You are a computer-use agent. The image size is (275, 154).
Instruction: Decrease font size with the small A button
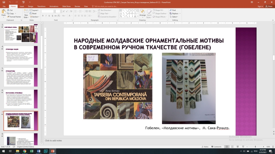point(67,11)
